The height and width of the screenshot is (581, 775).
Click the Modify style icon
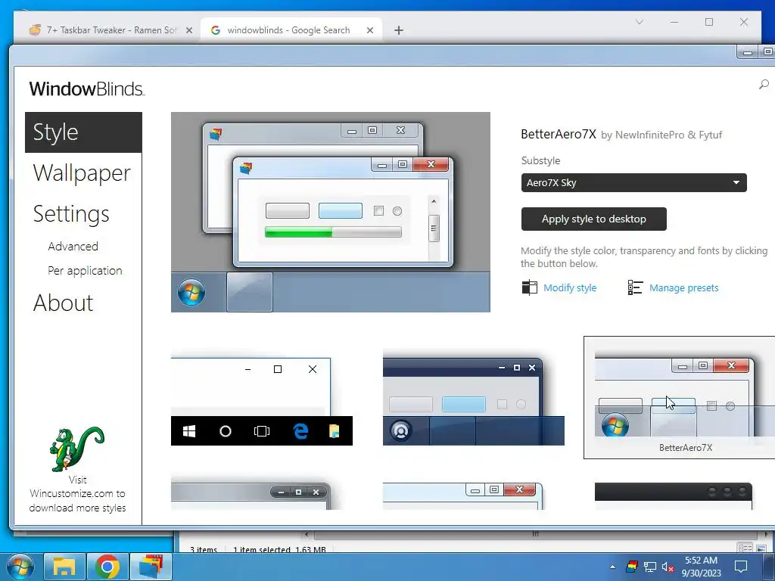pyautogui.click(x=529, y=287)
